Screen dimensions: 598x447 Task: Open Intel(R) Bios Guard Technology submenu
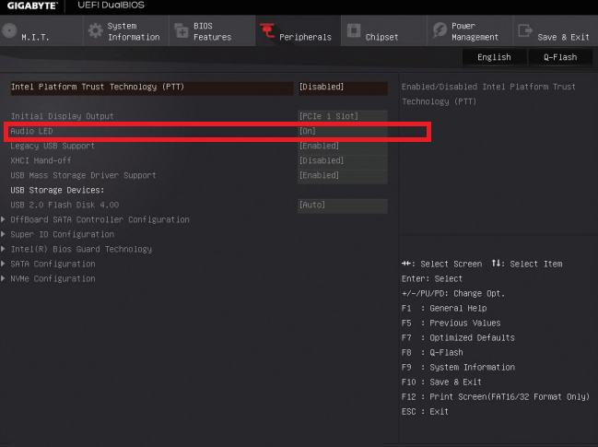point(81,250)
